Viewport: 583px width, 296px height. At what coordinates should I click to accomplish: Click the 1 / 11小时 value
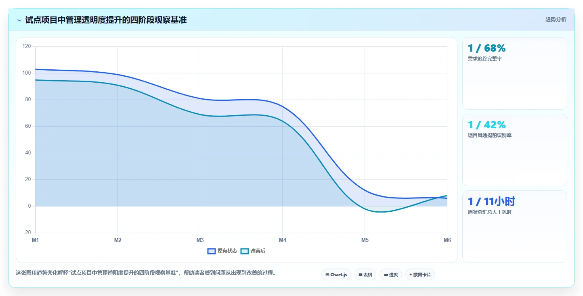[491, 202]
